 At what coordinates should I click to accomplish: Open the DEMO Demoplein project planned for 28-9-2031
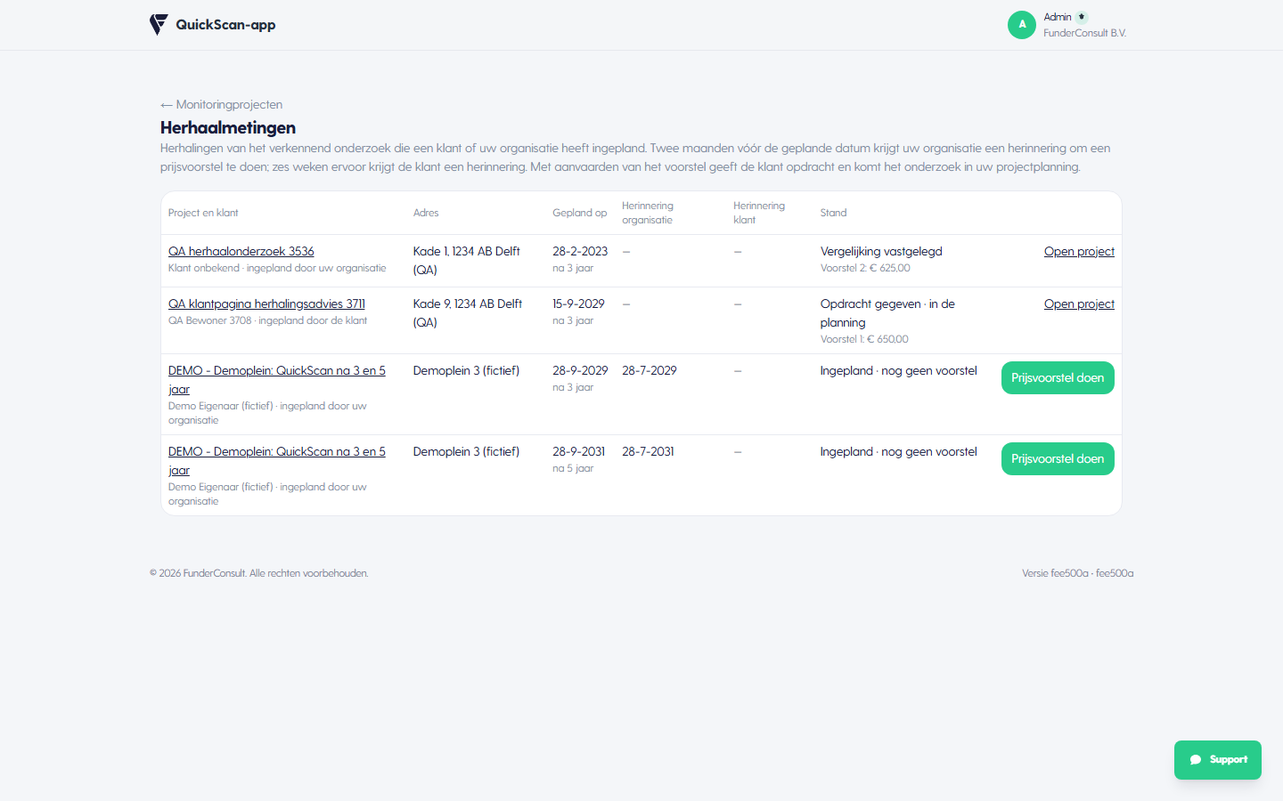277,460
